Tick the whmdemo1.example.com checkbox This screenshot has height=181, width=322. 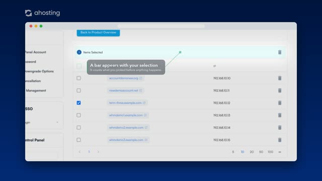[x=78, y=115]
